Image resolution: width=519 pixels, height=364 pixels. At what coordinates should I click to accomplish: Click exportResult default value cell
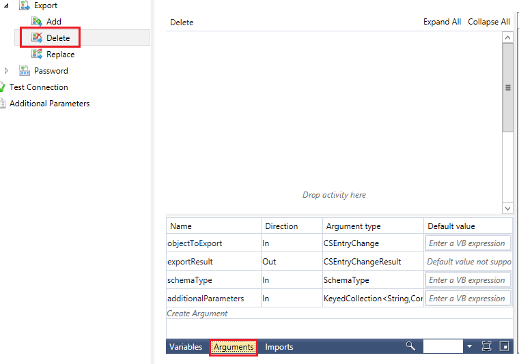click(468, 262)
